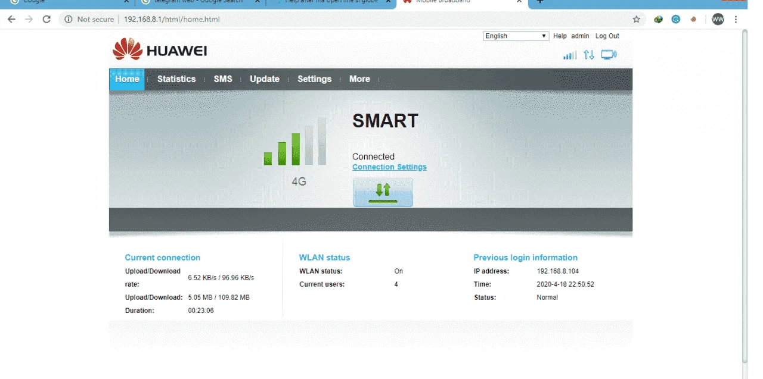Open the Chrome profile avatar
The width and height of the screenshot is (763, 379).
tap(718, 19)
